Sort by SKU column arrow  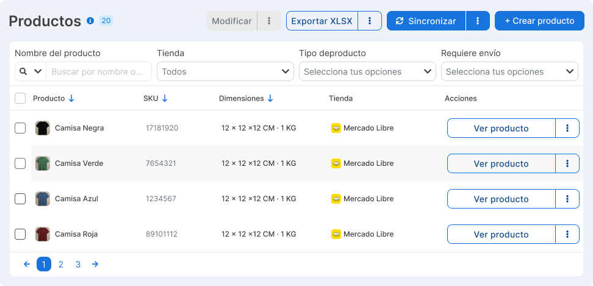[x=165, y=98]
